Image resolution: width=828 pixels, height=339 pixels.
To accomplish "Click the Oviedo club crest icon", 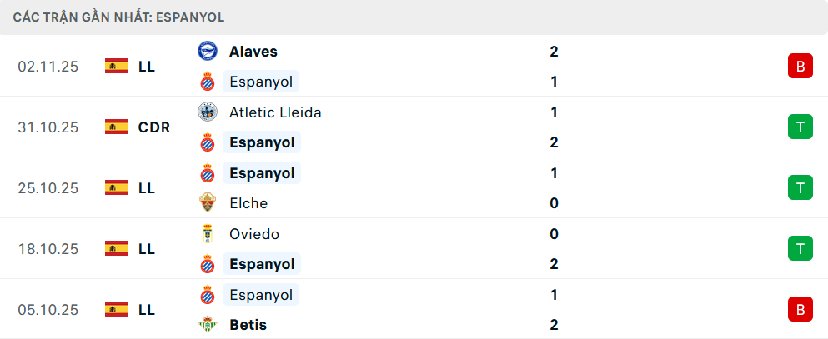I will [x=207, y=234].
